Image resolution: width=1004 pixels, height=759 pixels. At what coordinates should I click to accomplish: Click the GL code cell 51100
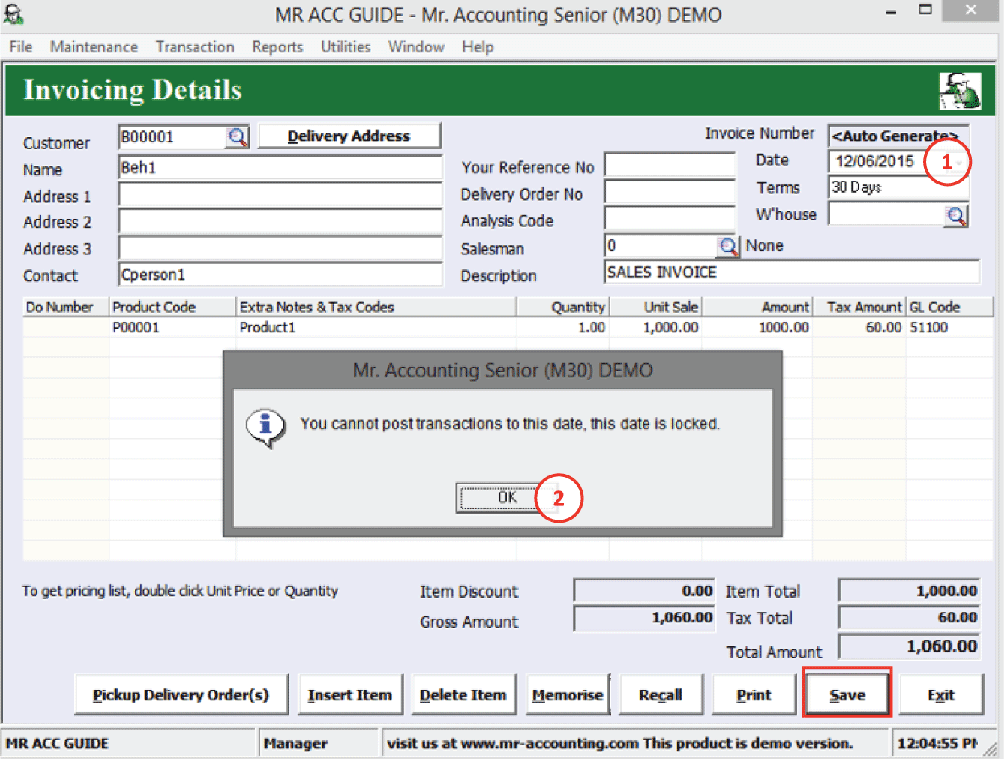point(949,328)
